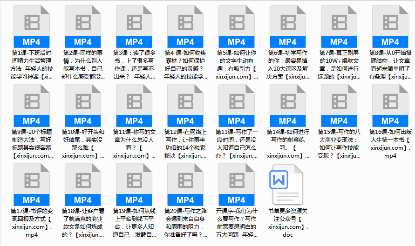Image resolution: width=415 pixels, height=246 pixels.
Task: Select the 第14课 刻意练习 video icon
Action: pos(288,106)
